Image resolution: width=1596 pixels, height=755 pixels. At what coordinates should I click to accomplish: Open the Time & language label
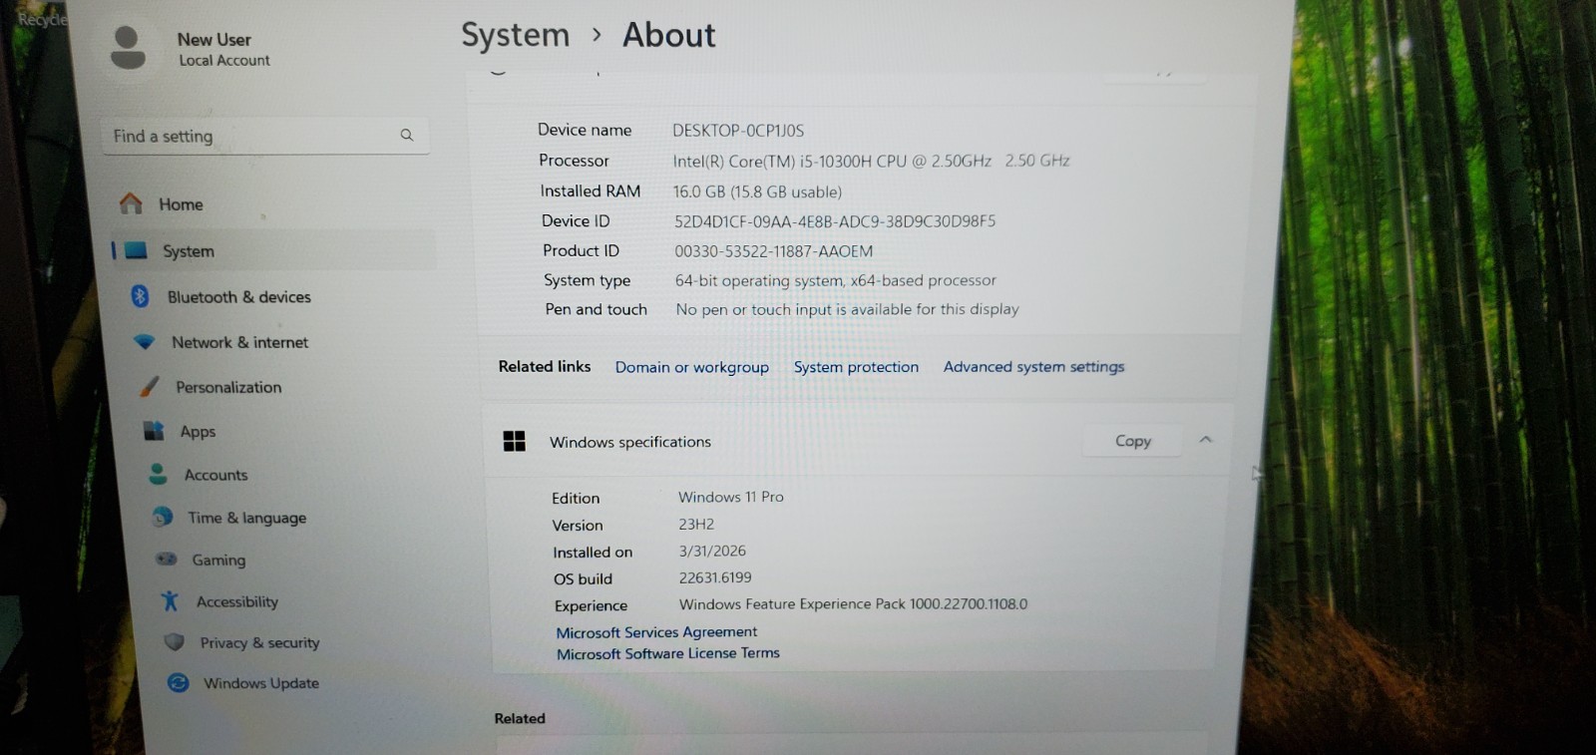(x=246, y=518)
